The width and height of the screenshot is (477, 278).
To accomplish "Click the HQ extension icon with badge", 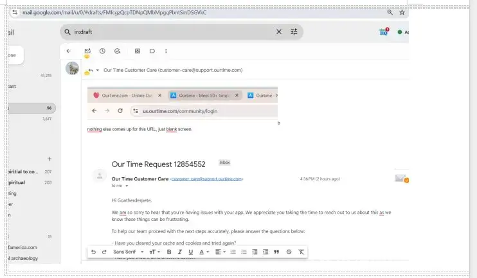I will coord(384,31).
